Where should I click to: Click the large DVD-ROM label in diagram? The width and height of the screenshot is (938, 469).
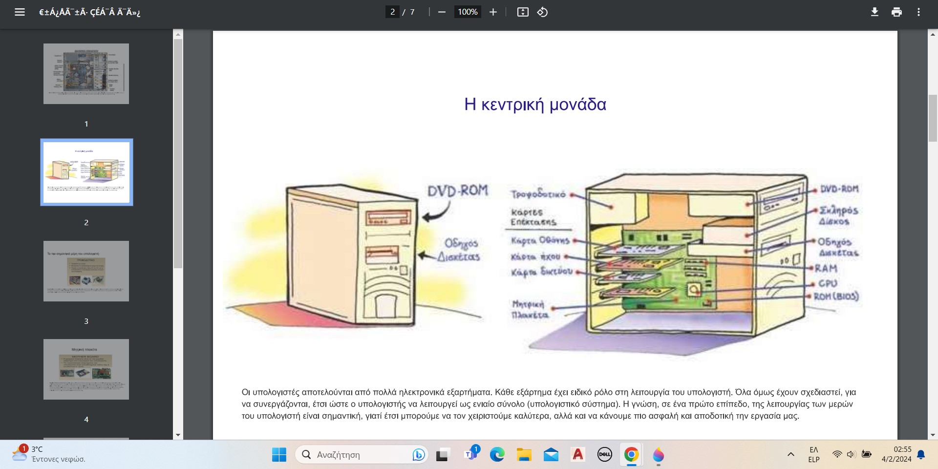point(458,191)
